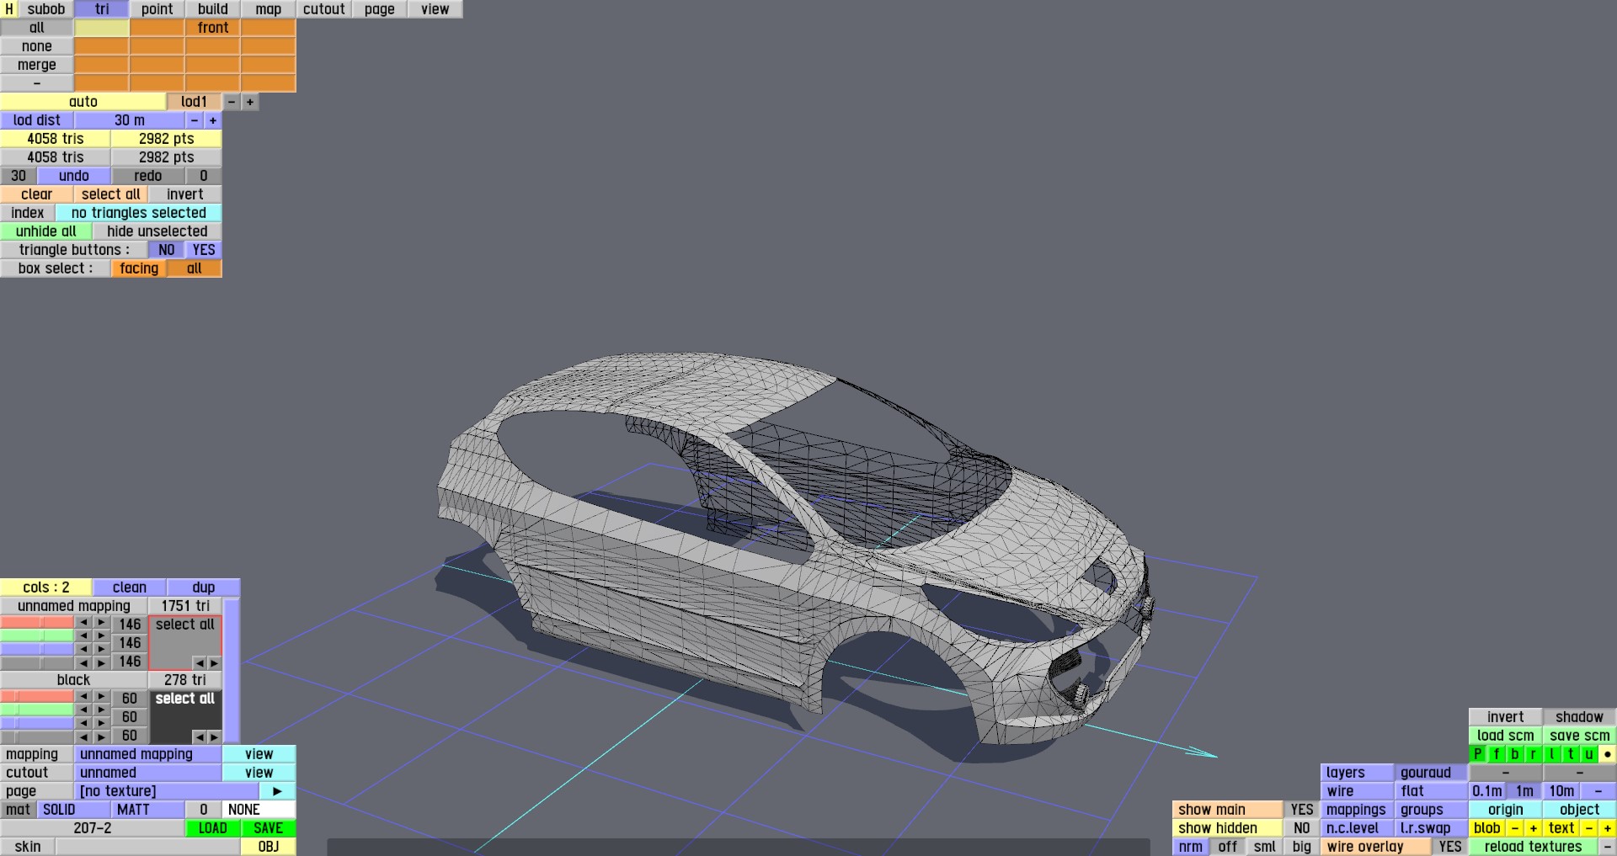This screenshot has height=856, width=1617.
Task: Click the front group cell in grid
Action: click(x=212, y=28)
